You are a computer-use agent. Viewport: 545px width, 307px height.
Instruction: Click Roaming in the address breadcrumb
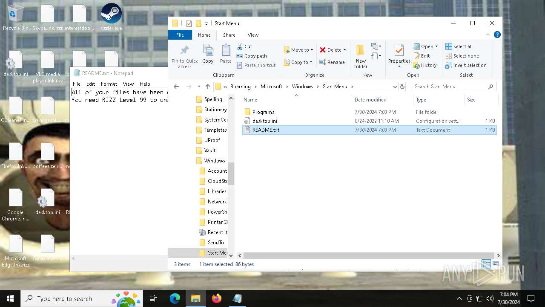(x=241, y=87)
